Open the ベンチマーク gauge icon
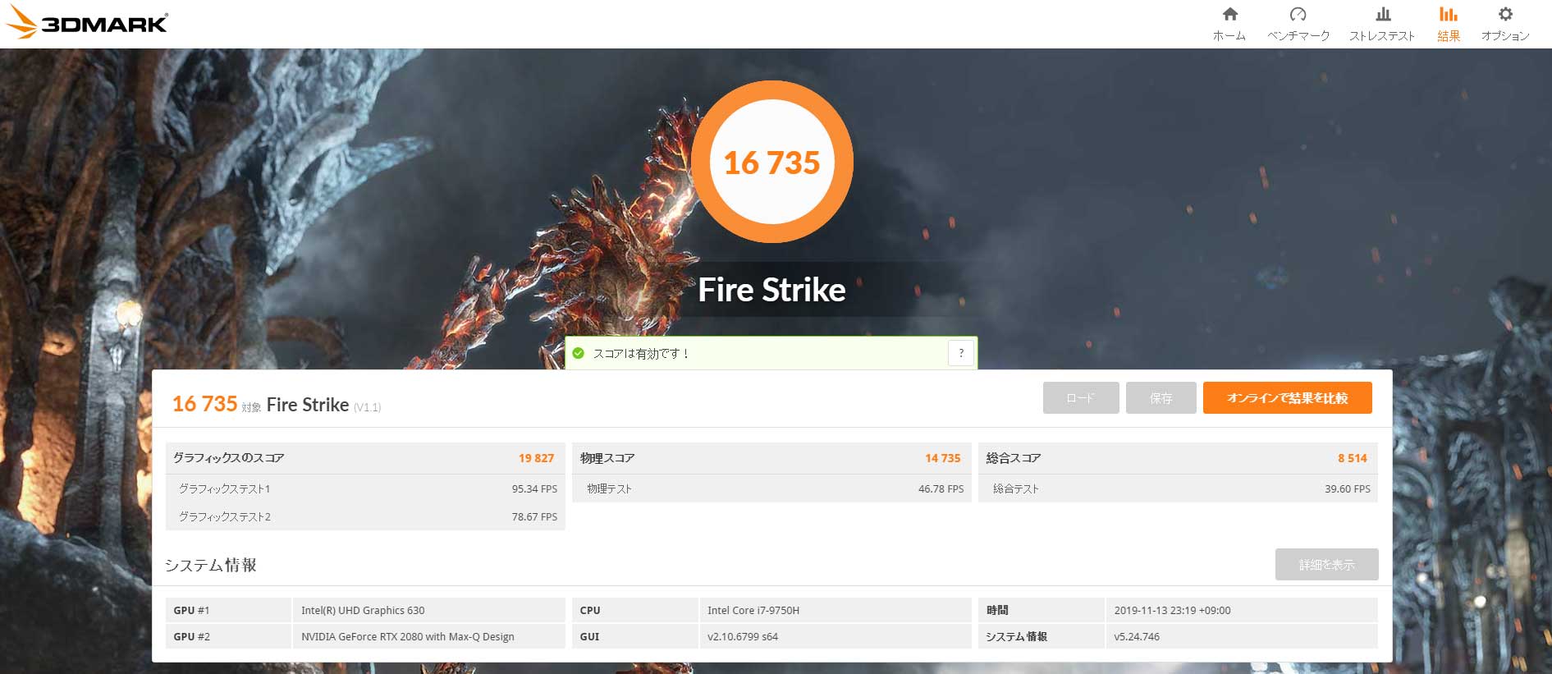Screen dimensions: 1552x674 point(1298,14)
